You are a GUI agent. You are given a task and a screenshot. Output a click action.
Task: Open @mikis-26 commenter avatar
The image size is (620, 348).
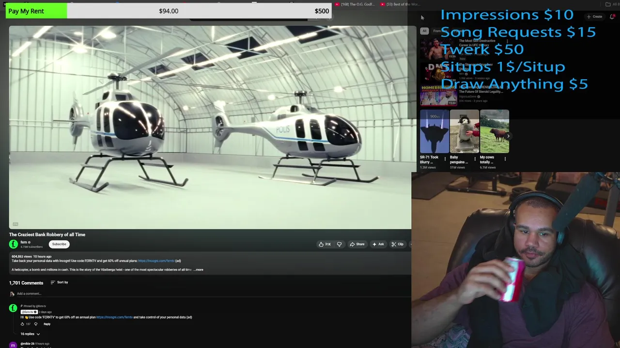(13, 345)
